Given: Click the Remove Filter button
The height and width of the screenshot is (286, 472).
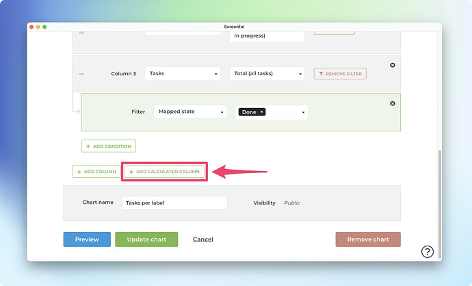Looking at the screenshot, I should click(340, 74).
